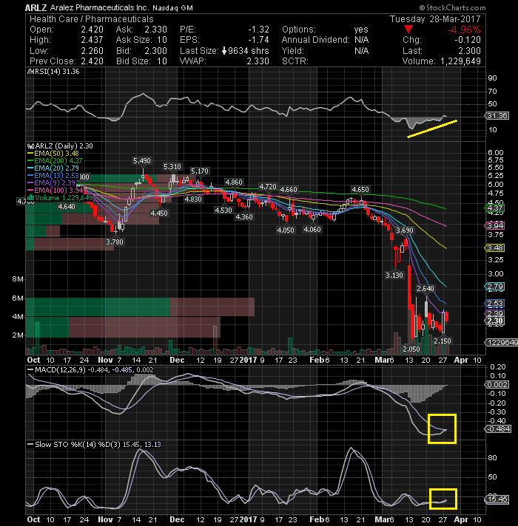518x526 pixels.
Task: Click the 3.130 price label
Action: coord(394,276)
